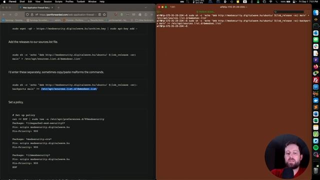
Task: Click 'Set a policy.' text
Action: coord(16,102)
